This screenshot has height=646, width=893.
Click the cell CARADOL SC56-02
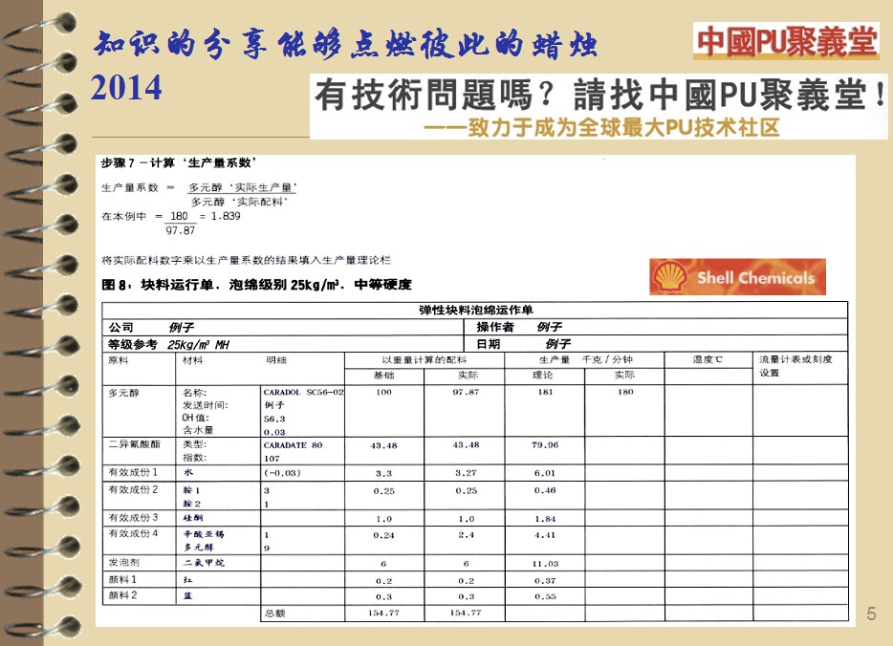[x=303, y=392]
